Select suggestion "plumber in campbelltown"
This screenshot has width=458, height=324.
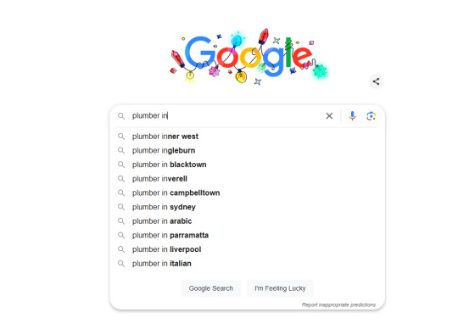pos(247,193)
